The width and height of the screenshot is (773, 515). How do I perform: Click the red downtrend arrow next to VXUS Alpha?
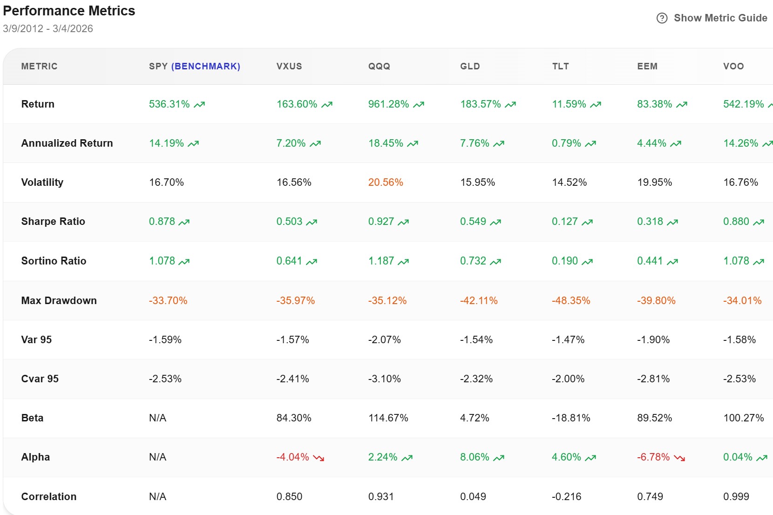pos(319,458)
